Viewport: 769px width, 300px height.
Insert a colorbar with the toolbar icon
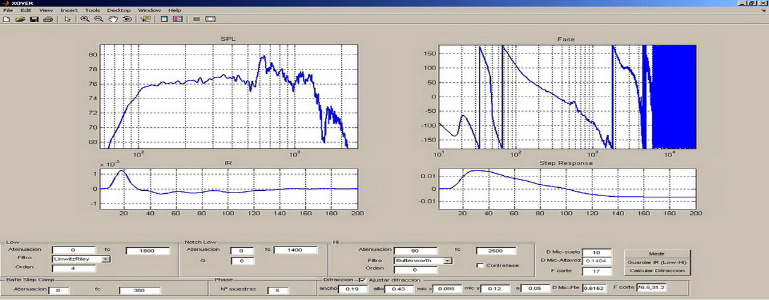click(x=164, y=19)
